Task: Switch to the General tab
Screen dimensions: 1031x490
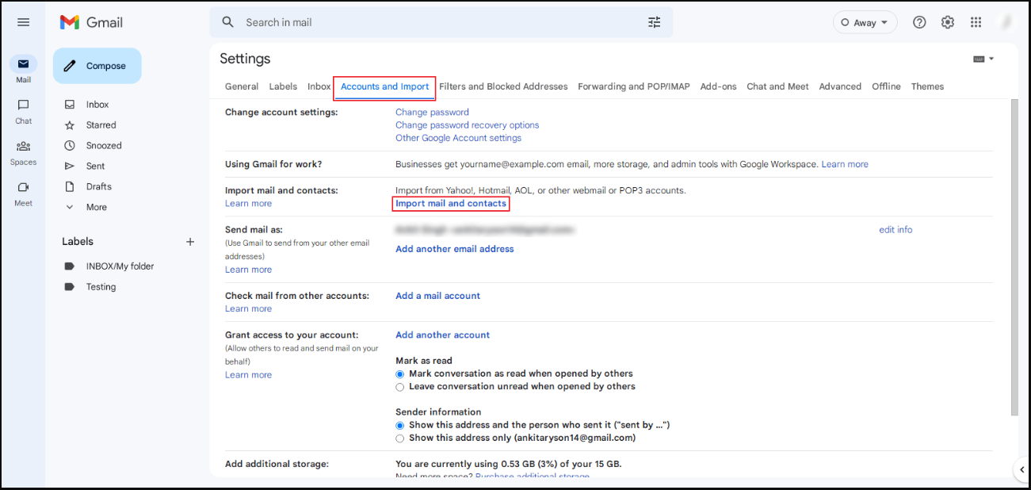Action: tap(242, 86)
